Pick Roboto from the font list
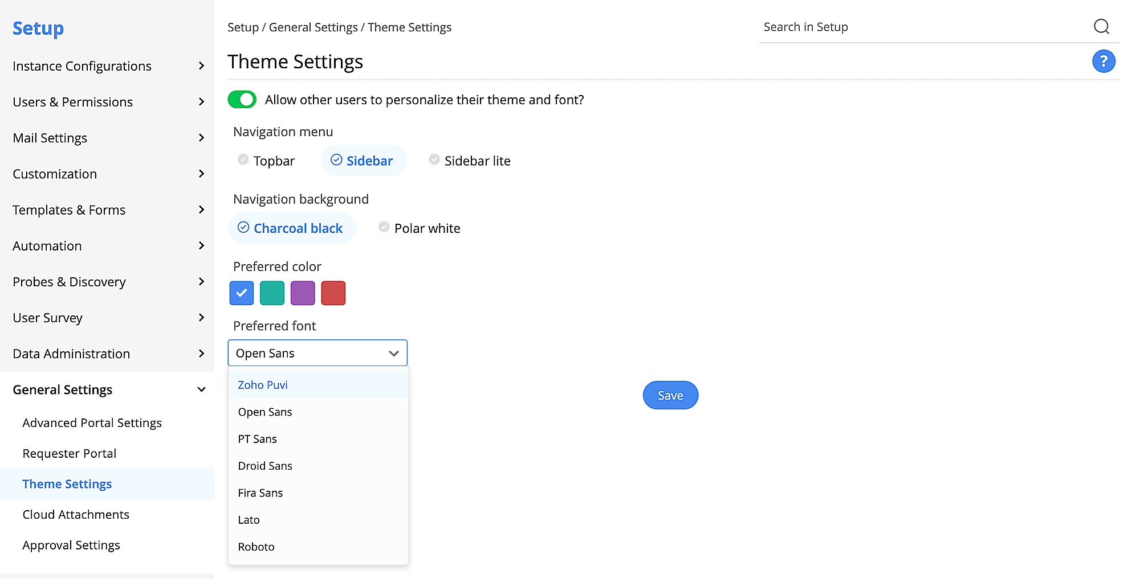1140x579 pixels. (x=256, y=547)
